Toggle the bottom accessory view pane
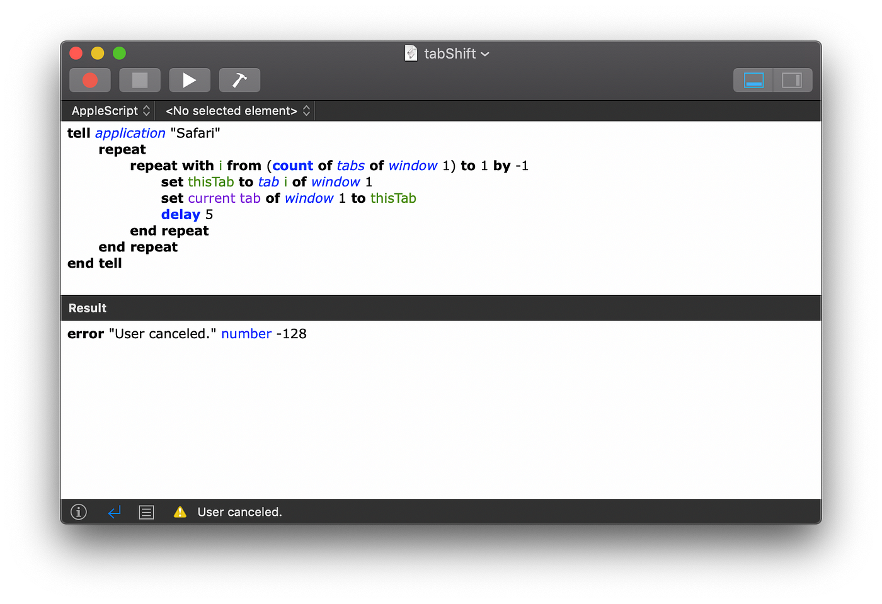The image size is (882, 604). (x=753, y=80)
